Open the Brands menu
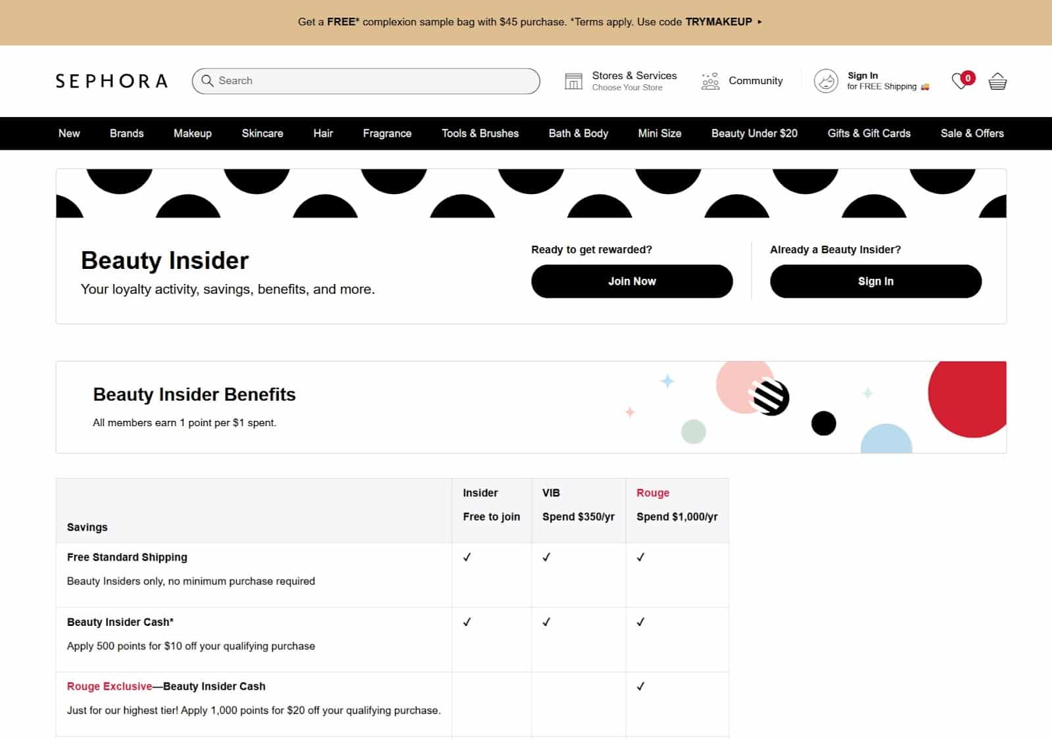The image size is (1052, 739). 126,133
